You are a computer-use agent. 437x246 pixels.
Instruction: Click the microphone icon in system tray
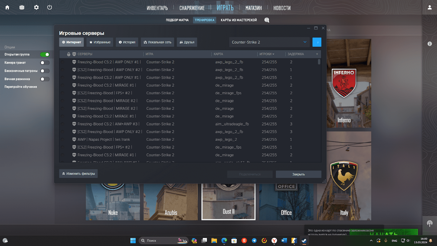pos(386,241)
